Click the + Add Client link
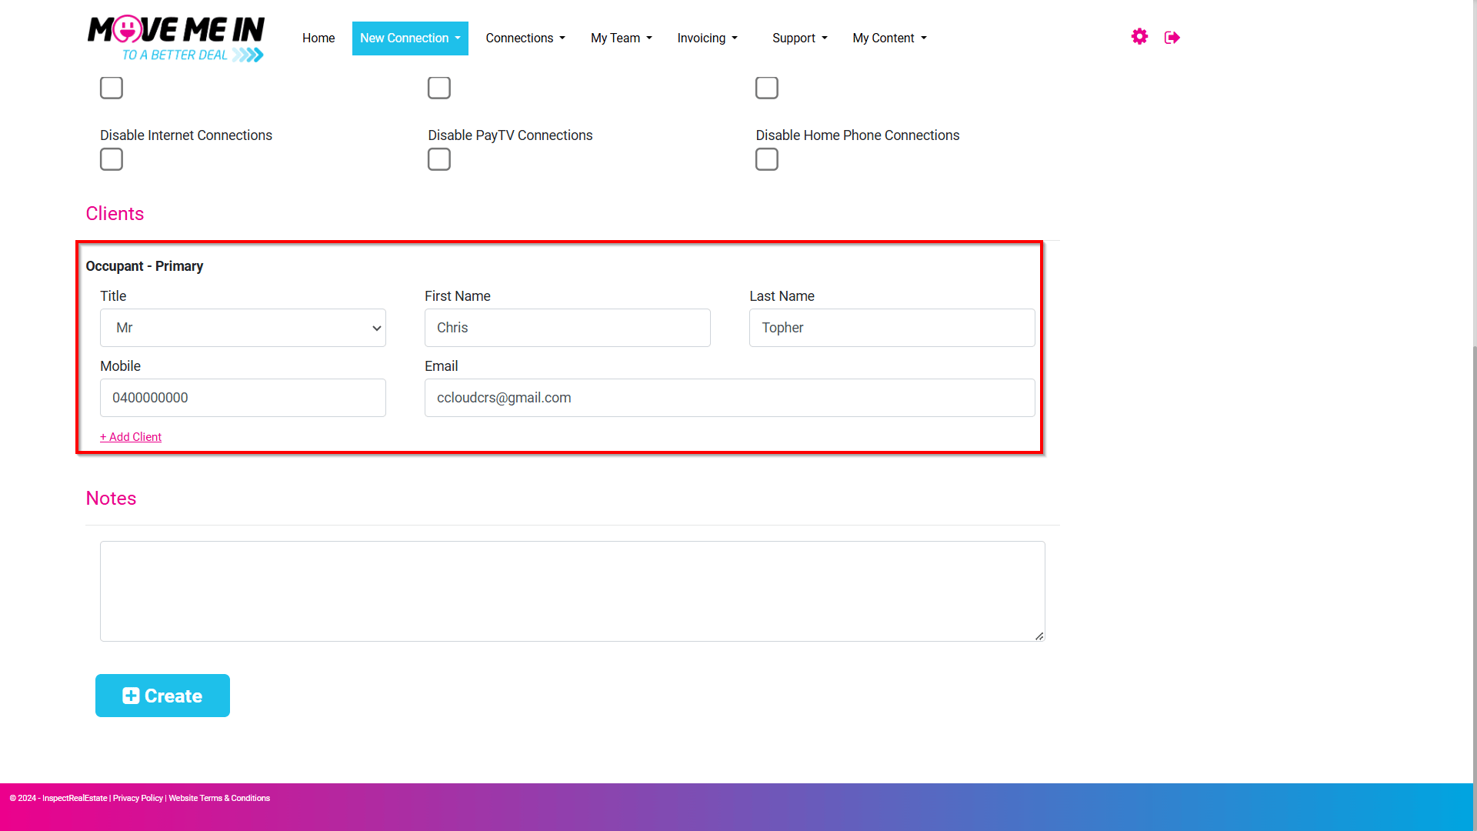The width and height of the screenshot is (1477, 831). pyautogui.click(x=131, y=437)
